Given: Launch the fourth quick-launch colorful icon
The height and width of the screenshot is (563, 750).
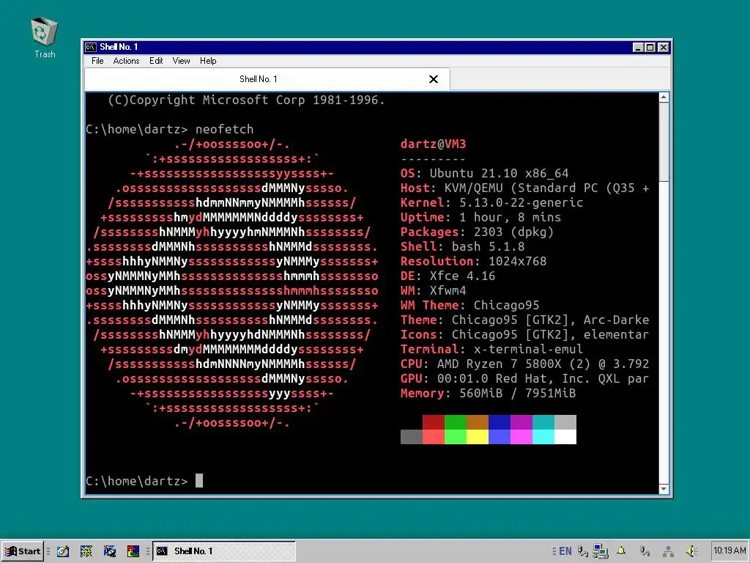Looking at the screenshot, I should coord(133,551).
